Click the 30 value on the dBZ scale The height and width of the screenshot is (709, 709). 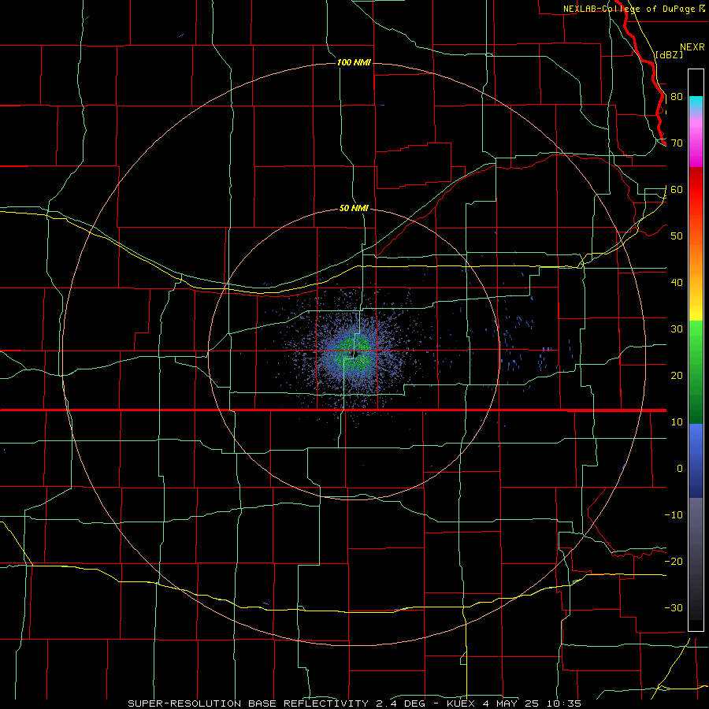click(x=677, y=329)
